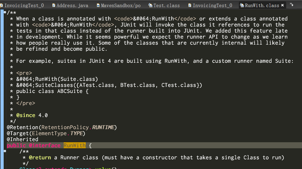Click the Java icon on InvoicingTest_0 tab beside RunWith.class

[x=190, y=5]
